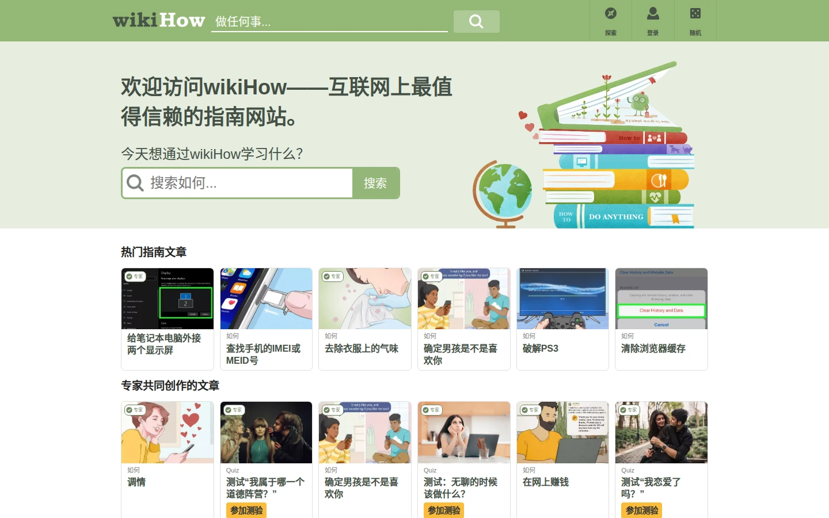This screenshot has width=829, height=518.
Task: Click 参加测验 under 道德阵营 quiz
Action: (246, 510)
